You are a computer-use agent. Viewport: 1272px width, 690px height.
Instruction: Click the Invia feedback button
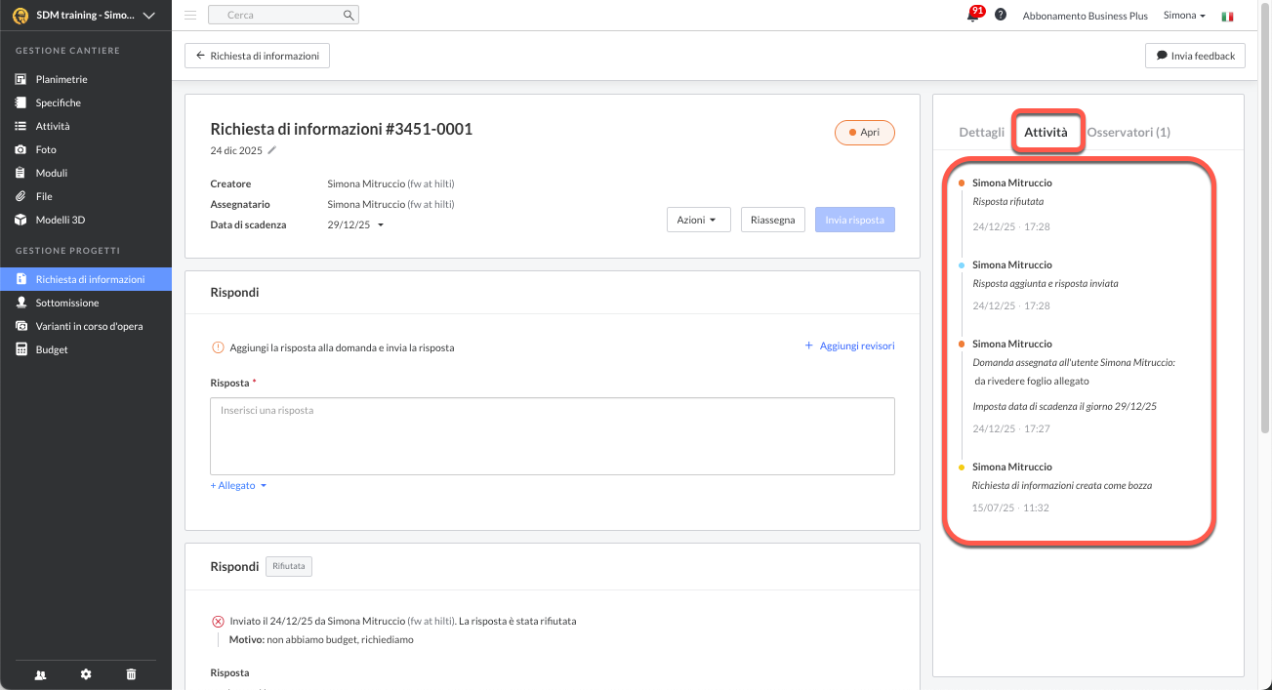(x=1195, y=56)
